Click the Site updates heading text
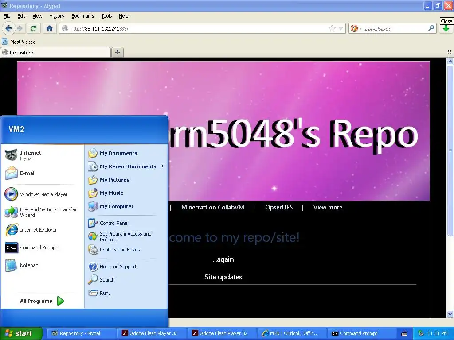The height and width of the screenshot is (340, 454). 223,277
